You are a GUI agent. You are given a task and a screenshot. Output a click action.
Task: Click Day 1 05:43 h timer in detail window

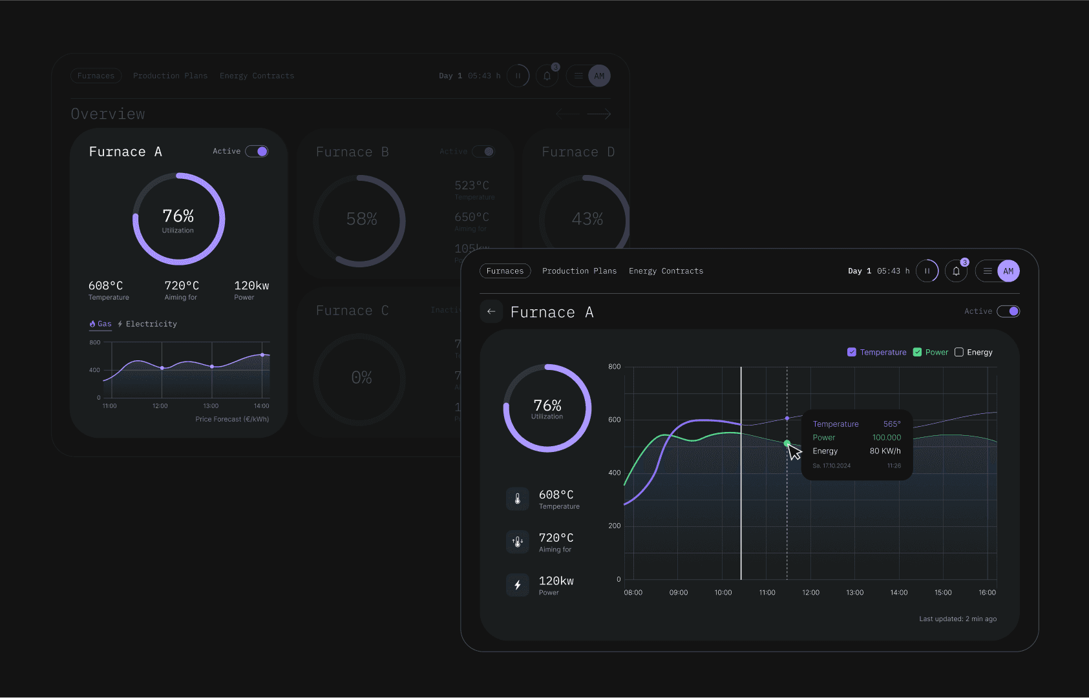click(878, 271)
